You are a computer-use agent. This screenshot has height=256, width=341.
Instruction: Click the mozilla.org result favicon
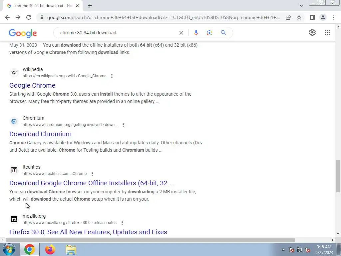click(x=14, y=219)
